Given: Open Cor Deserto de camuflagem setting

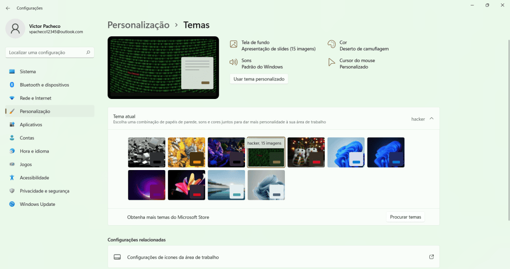Looking at the screenshot, I should pyautogui.click(x=358, y=45).
